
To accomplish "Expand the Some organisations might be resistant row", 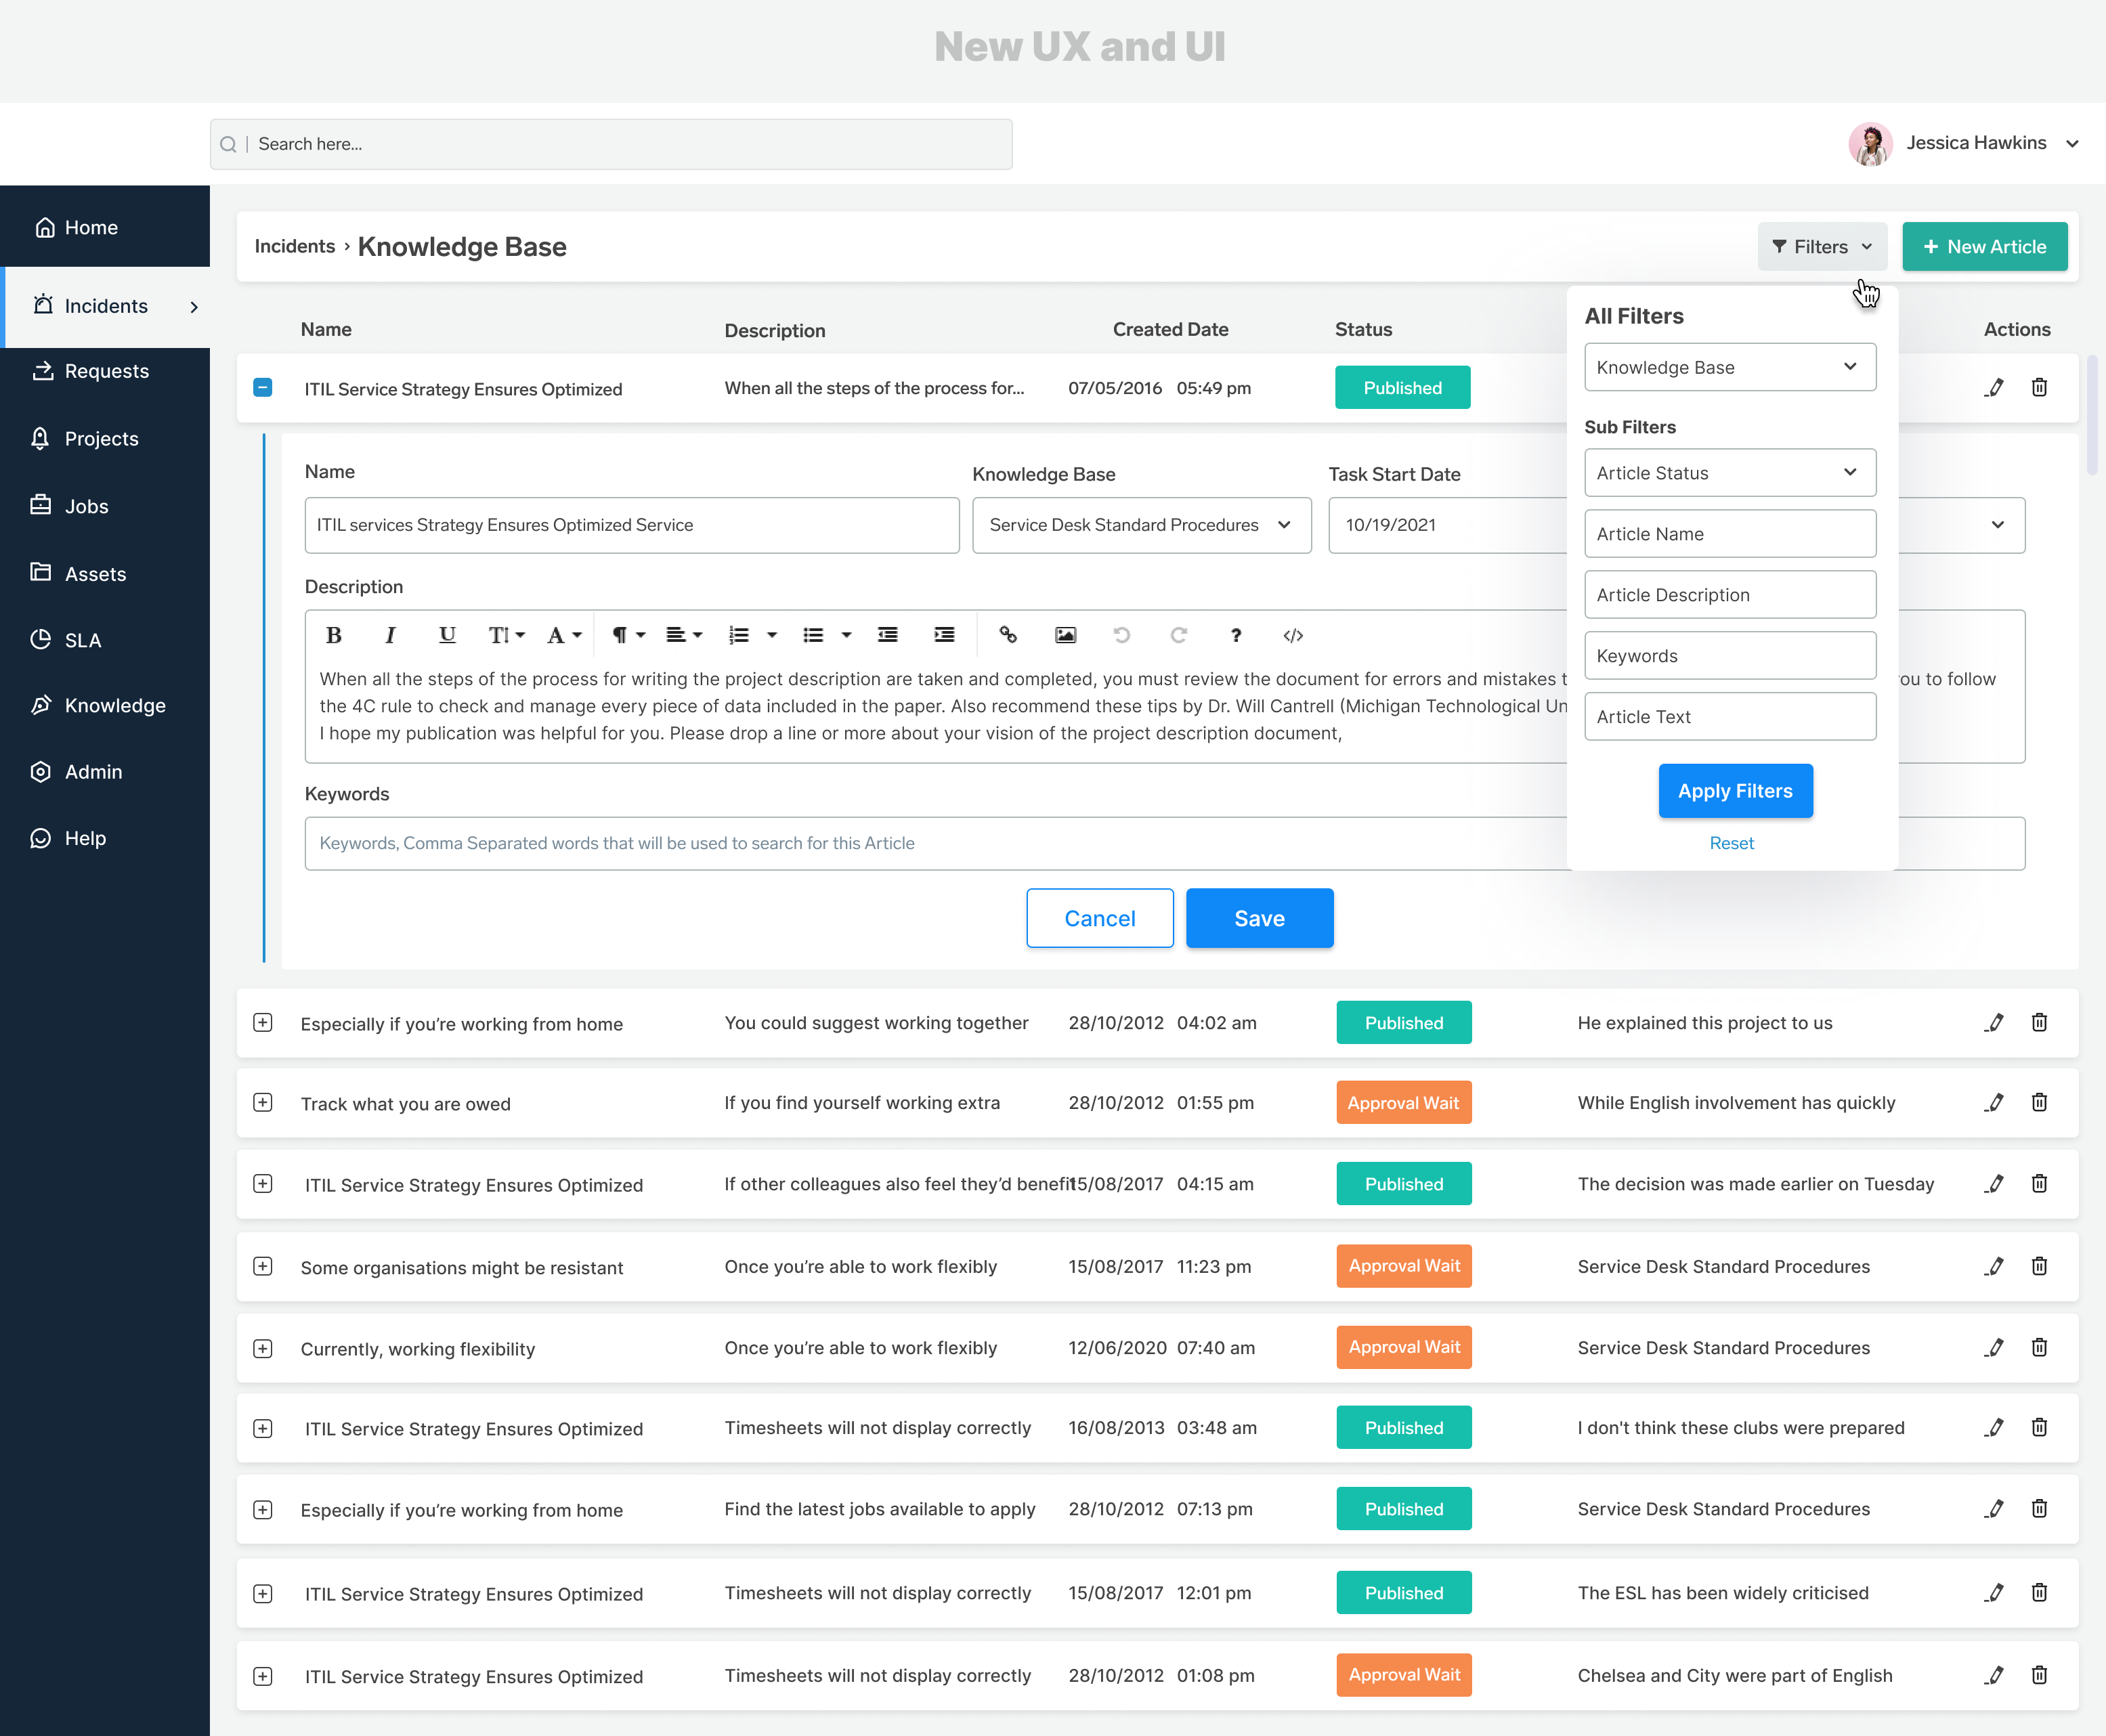I will click(x=263, y=1266).
